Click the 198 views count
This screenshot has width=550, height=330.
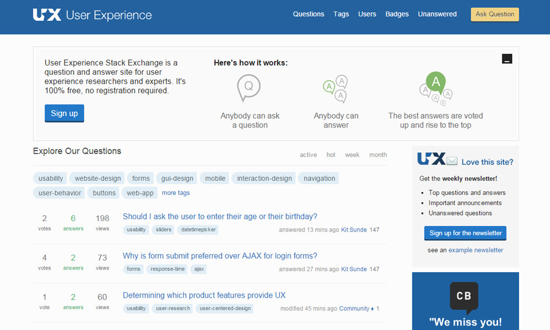(x=102, y=222)
